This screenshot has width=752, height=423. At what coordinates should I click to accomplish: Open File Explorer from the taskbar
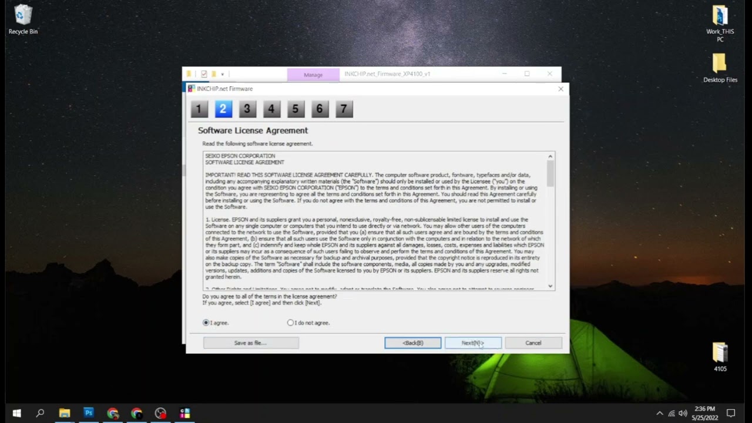pos(65,413)
